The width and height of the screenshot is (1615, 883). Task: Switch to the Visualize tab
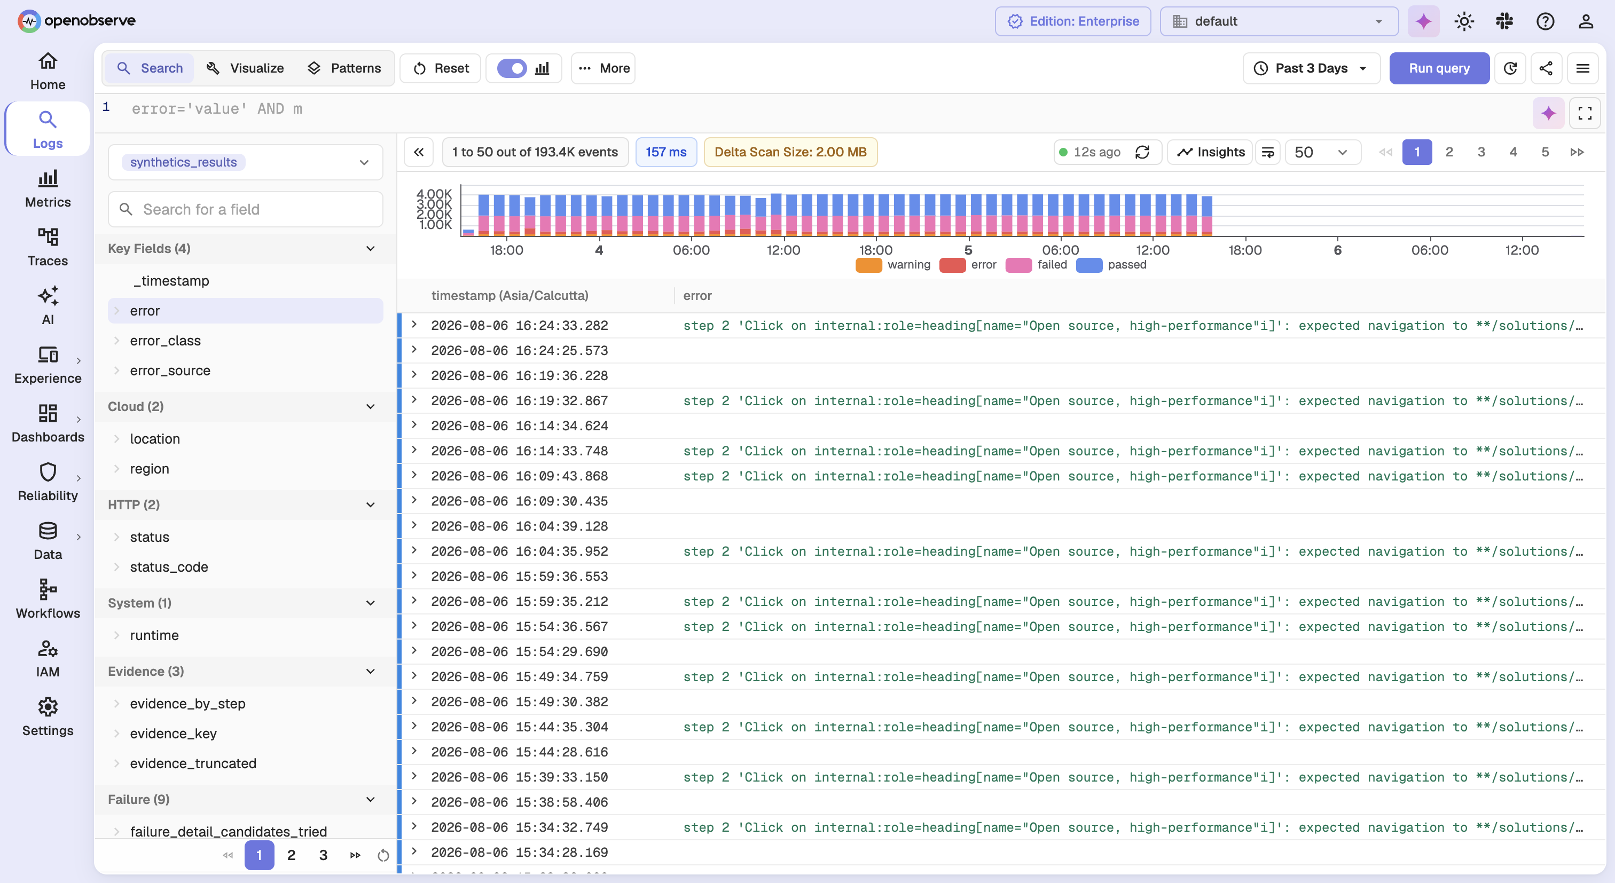coord(245,68)
